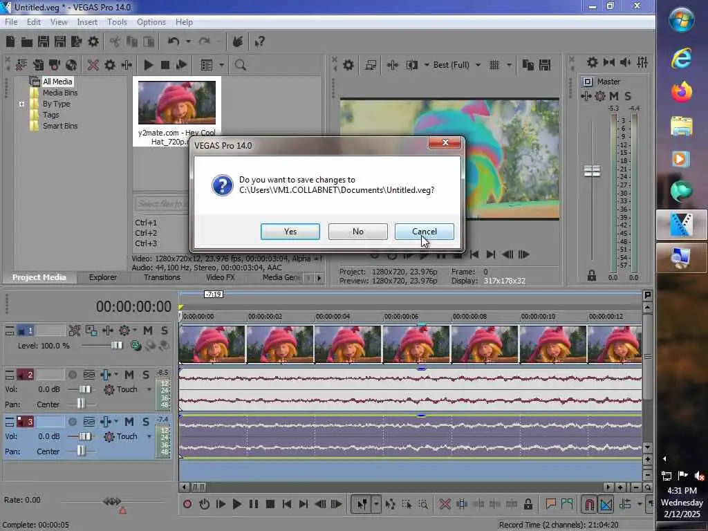Click the transport Play button
The width and height of the screenshot is (708, 531).
click(x=236, y=504)
